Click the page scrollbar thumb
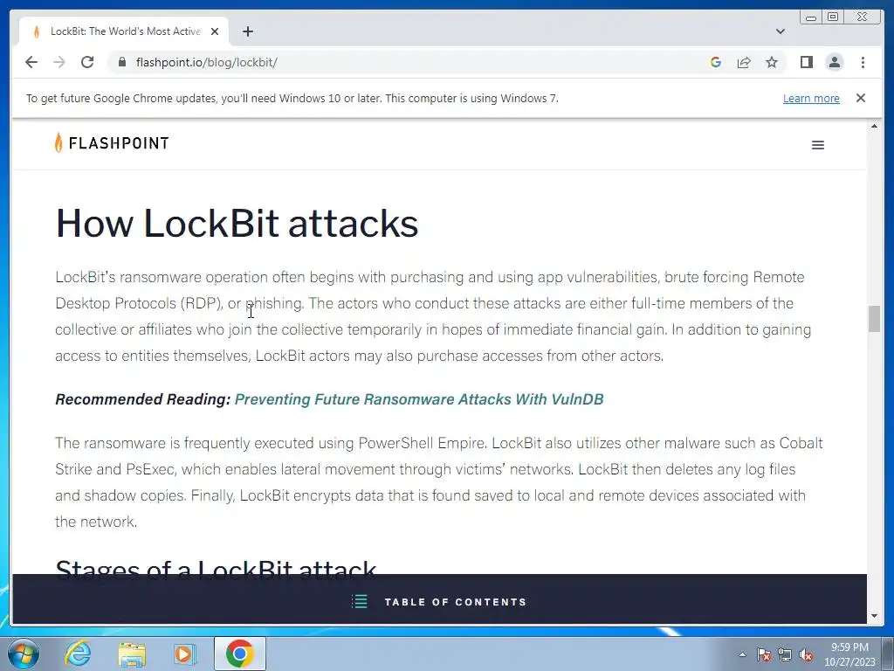The height and width of the screenshot is (671, 894). click(x=874, y=318)
